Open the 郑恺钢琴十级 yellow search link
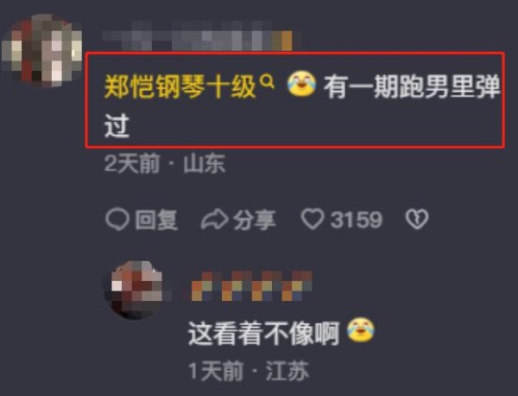 pos(180,87)
